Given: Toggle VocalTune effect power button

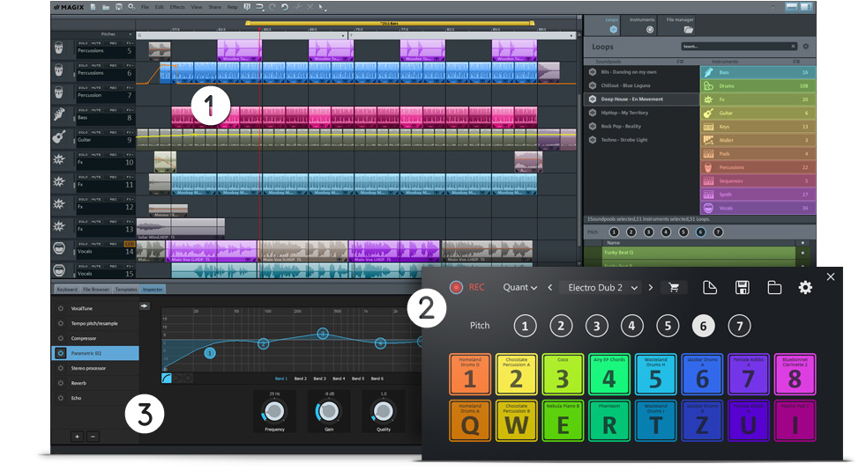Looking at the screenshot, I should (61, 308).
